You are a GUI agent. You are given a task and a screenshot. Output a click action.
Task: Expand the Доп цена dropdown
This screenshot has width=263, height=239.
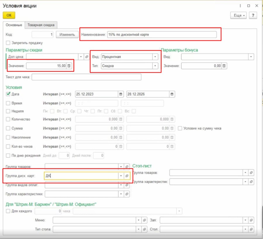click(81, 57)
